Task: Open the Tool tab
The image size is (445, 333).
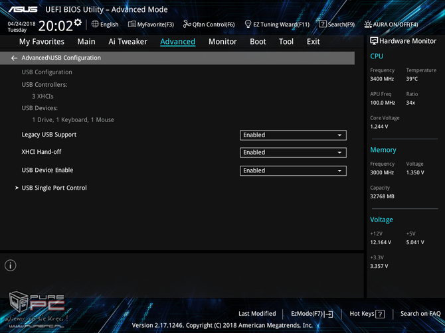Action: (x=286, y=42)
